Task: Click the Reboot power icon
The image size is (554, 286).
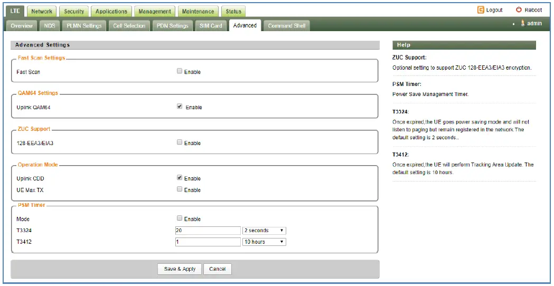Action: coord(519,10)
